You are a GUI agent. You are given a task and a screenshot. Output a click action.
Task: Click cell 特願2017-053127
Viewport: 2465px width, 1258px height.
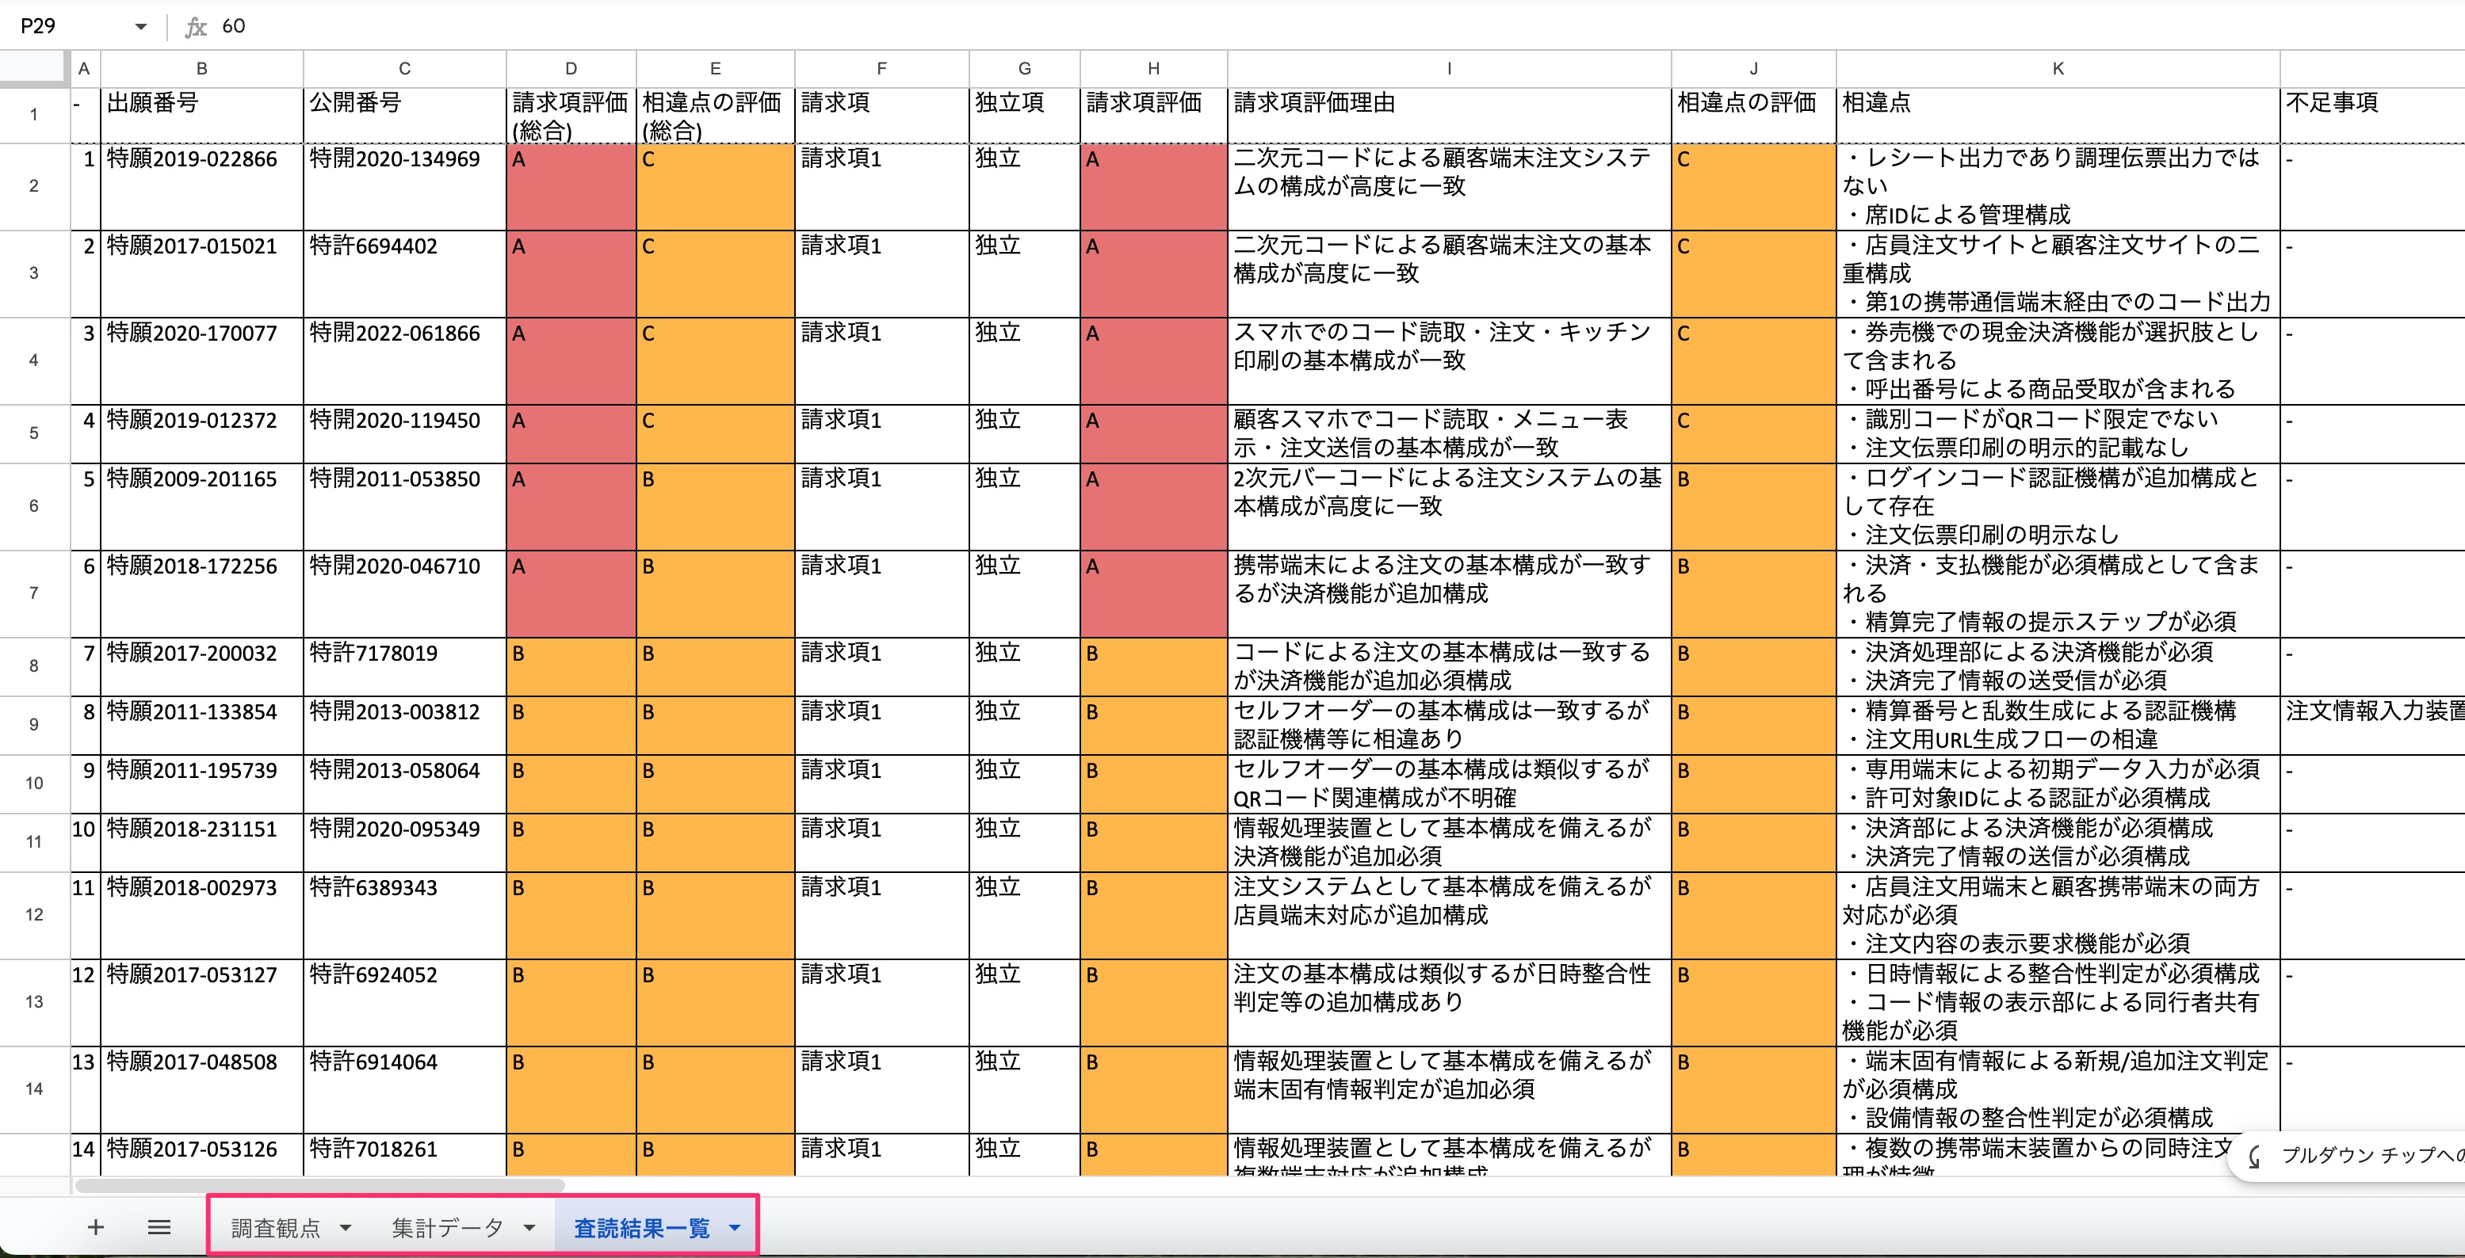point(202,1003)
